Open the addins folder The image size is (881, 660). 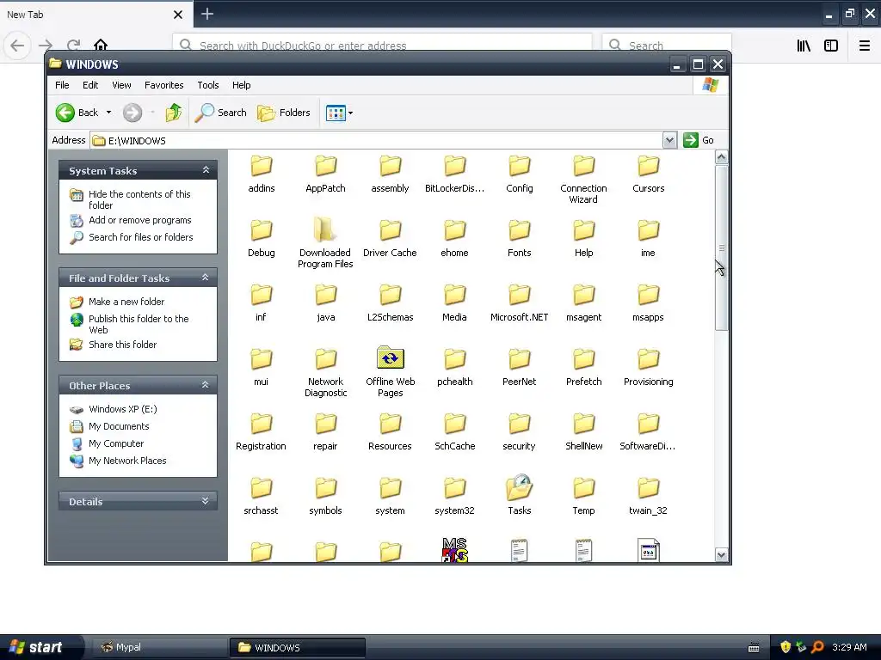coord(262,174)
